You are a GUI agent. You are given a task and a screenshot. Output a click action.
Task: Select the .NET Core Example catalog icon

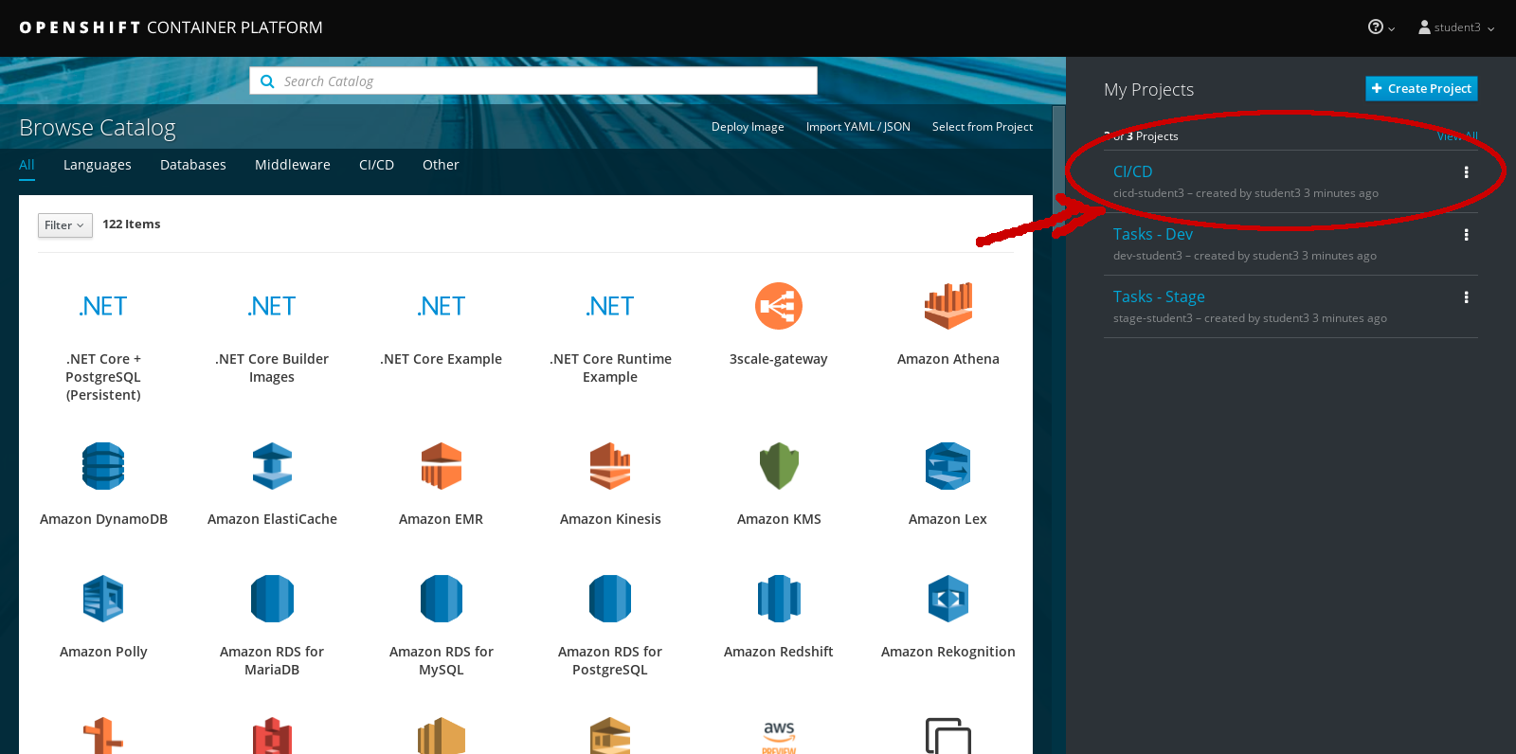click(x=442, y=306)
